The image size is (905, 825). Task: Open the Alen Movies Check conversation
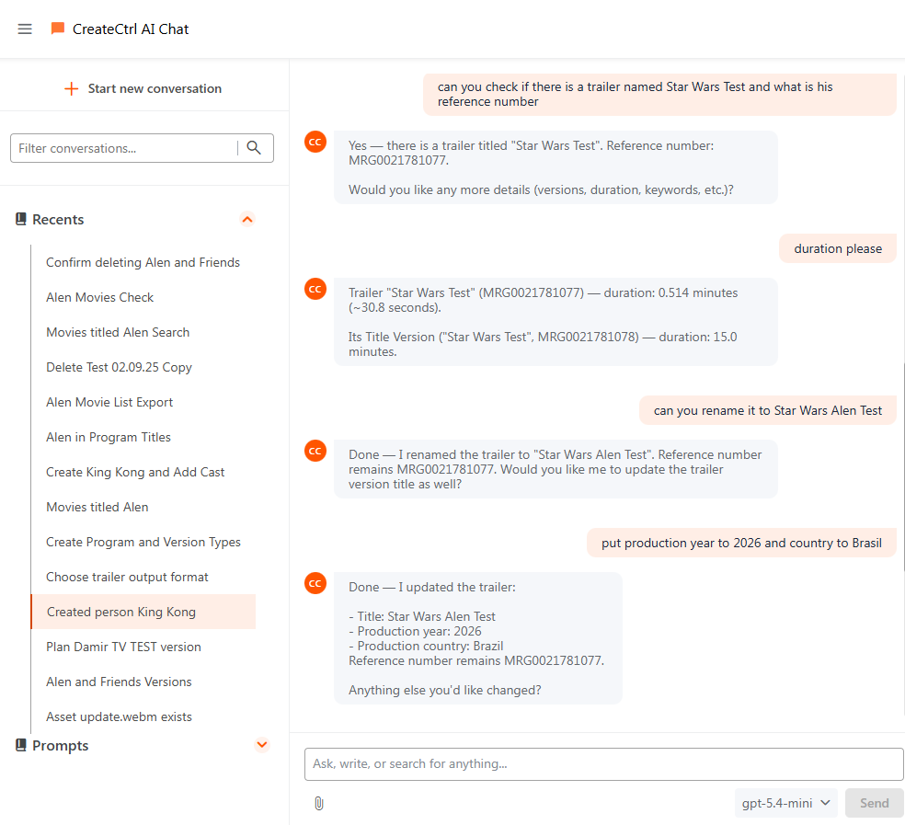(x=100, y=297)
